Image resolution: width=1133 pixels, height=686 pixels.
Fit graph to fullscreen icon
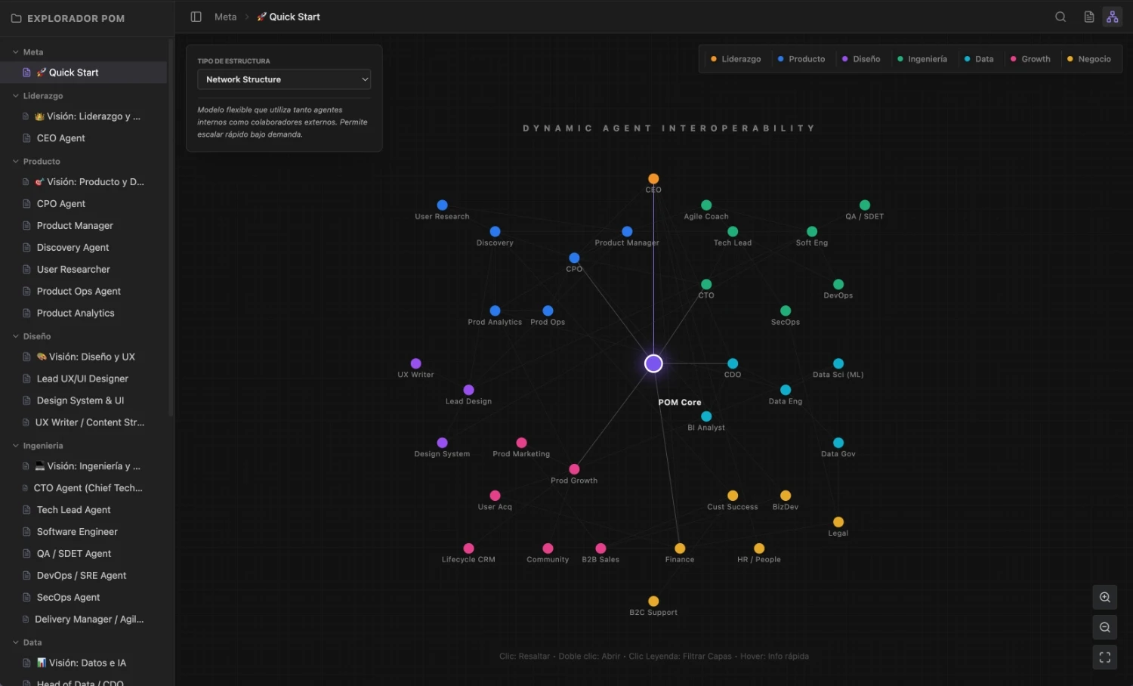click(1105, 657)
